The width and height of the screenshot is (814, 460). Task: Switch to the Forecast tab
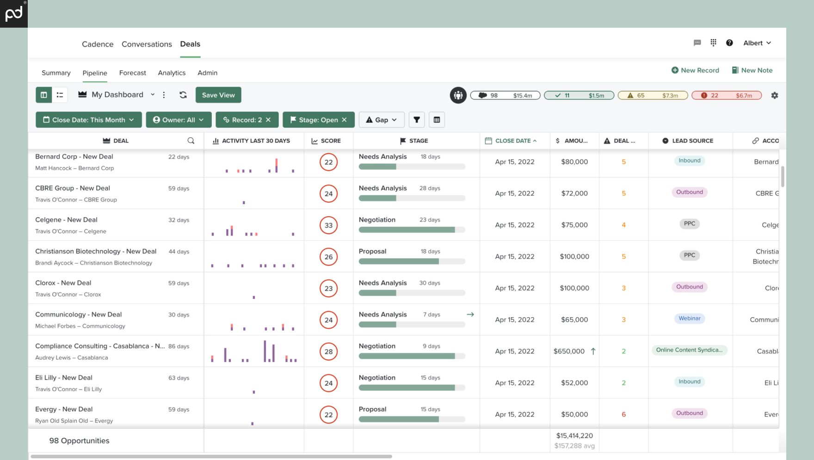(132, 73)
